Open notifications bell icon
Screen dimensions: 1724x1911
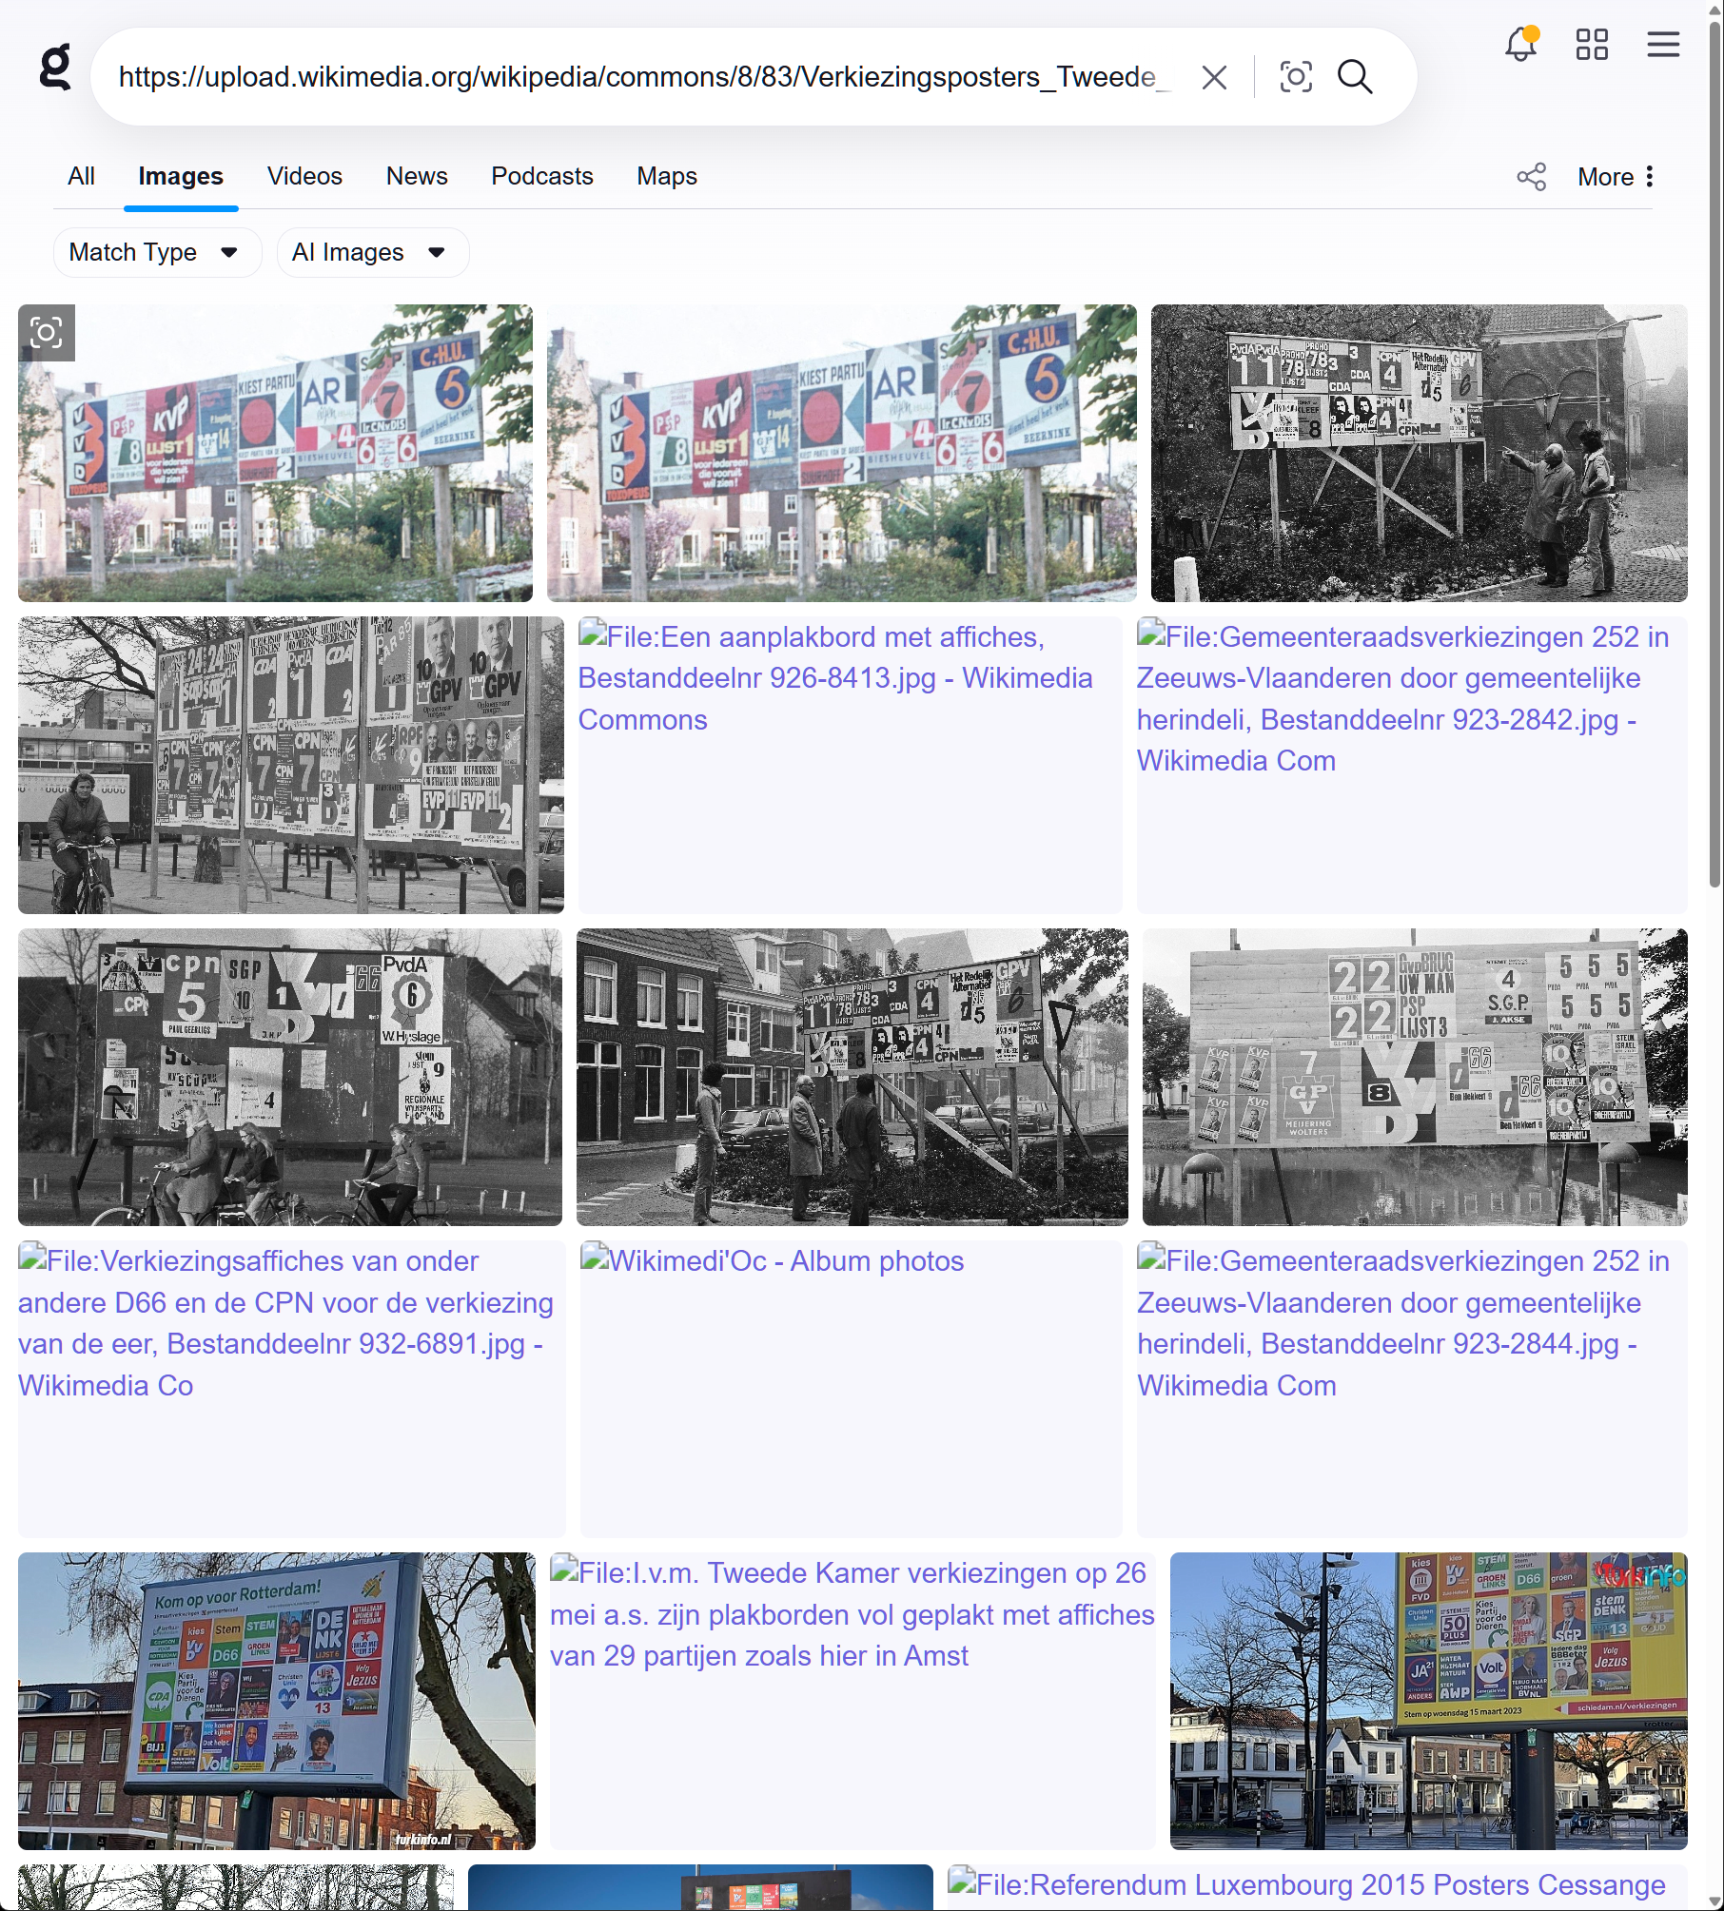[x=1520, y=45]
